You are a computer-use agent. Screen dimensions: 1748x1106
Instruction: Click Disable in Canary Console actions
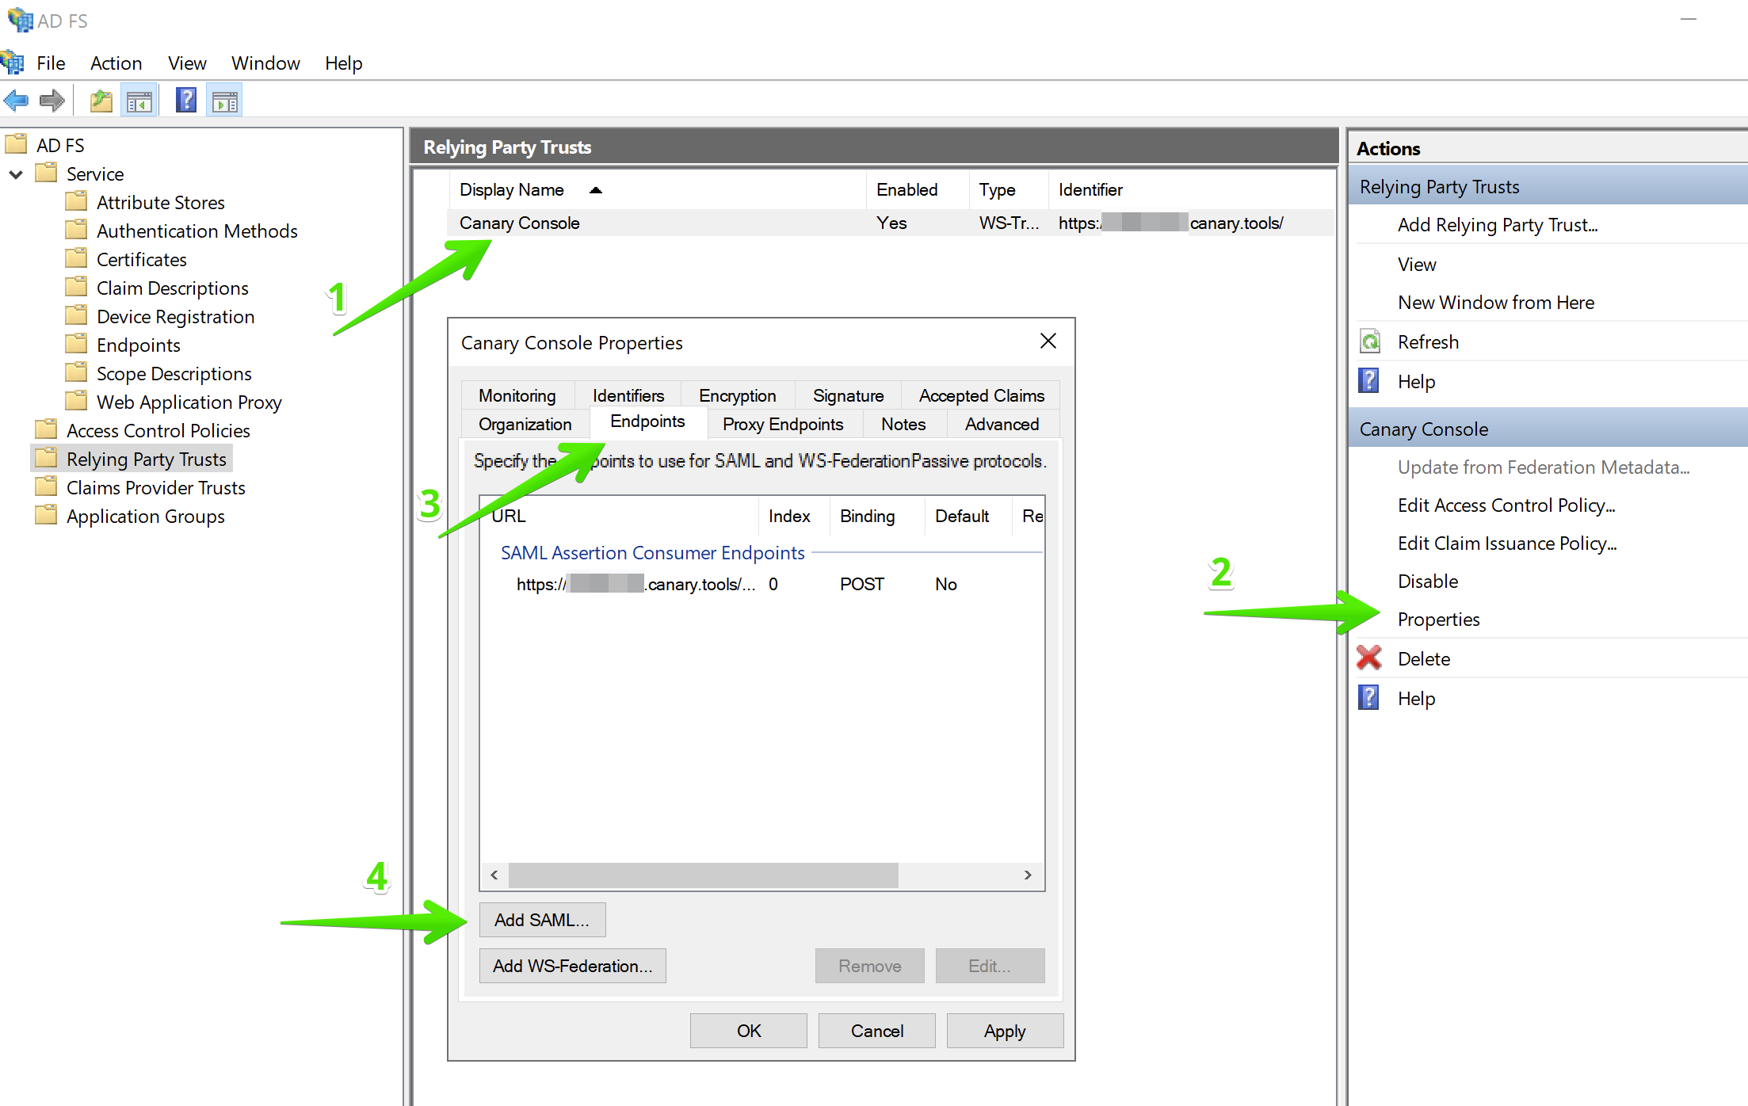pos(1427,581)
